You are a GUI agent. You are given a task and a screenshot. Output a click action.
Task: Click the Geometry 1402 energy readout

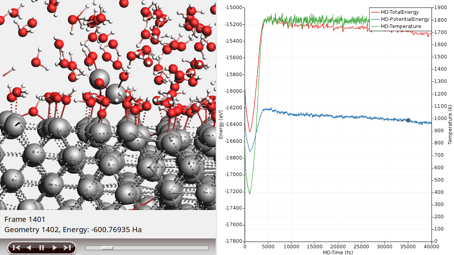coord(73,230)
